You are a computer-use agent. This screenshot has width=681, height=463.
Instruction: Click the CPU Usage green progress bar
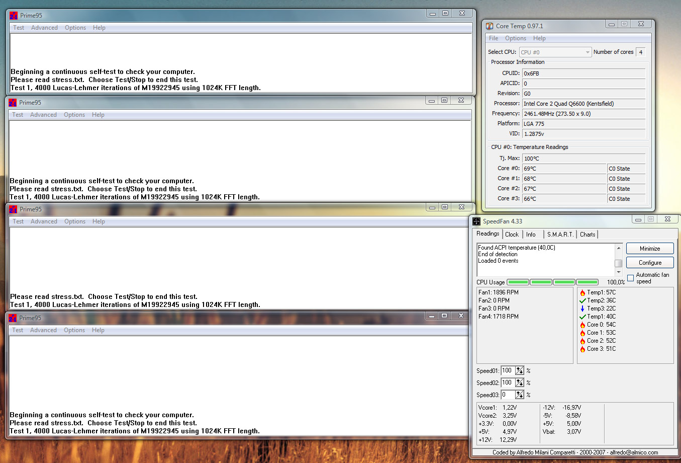(552, 282)
